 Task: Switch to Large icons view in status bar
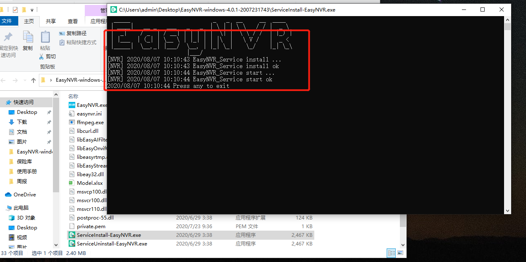coord(400,253)
